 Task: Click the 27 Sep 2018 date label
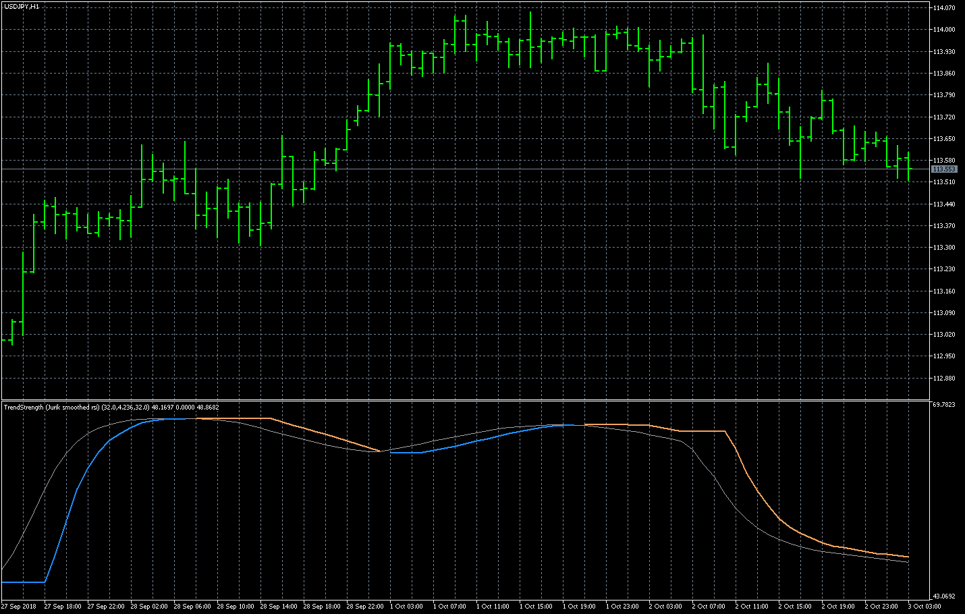coord(19,607)
